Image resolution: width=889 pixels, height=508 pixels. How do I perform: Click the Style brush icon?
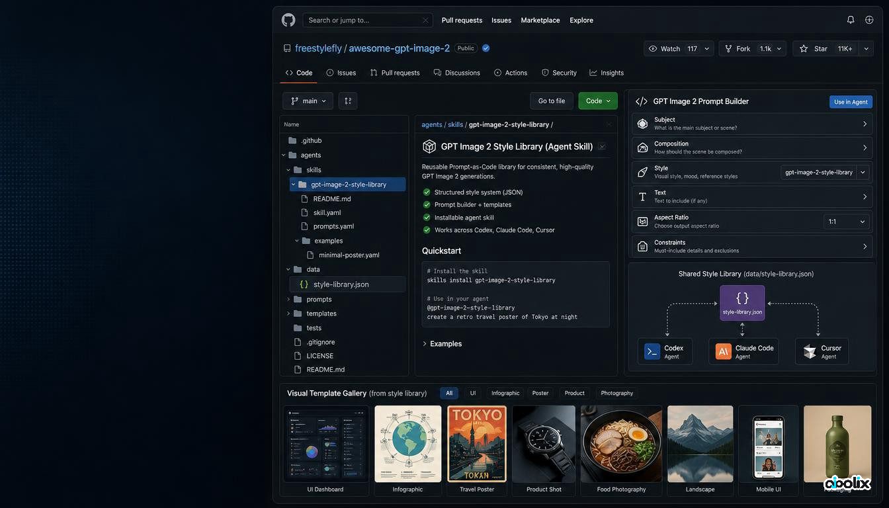coord(642,172)
